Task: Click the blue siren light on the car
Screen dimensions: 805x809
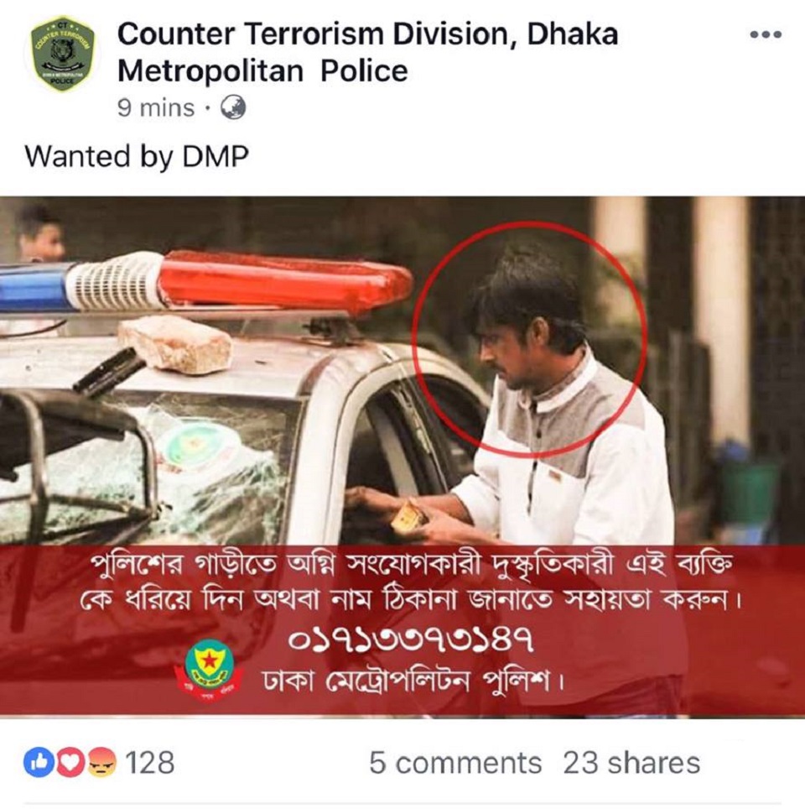Action: click(34, 287)
